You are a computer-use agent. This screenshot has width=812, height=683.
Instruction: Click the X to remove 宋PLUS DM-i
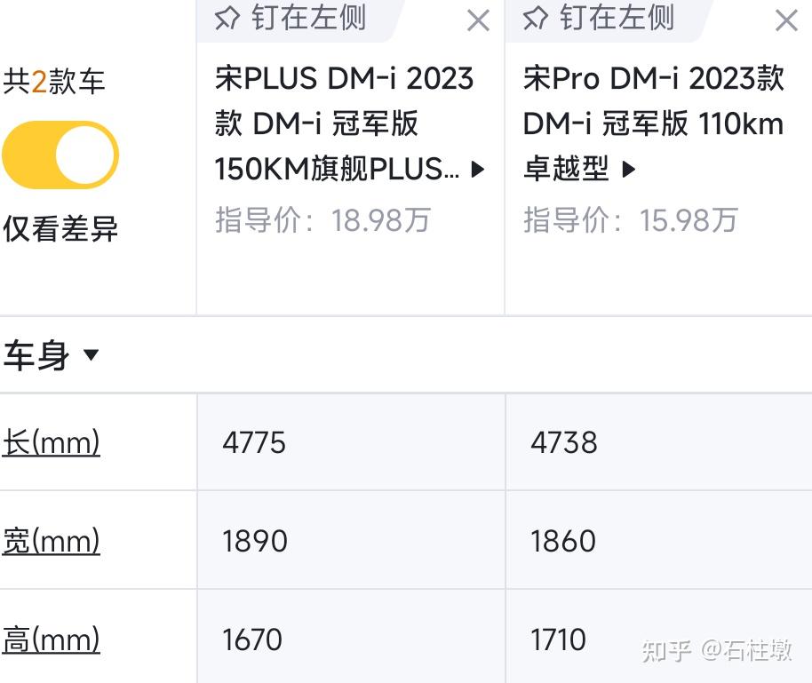479,20
